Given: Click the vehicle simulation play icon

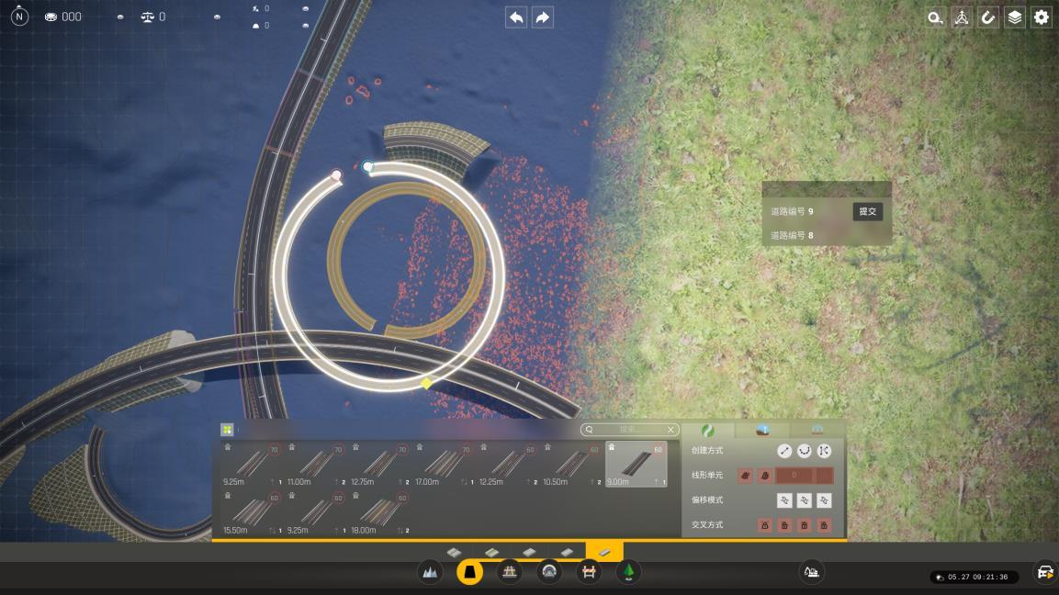Looking at the screenshot, I should coord(1045,573).
